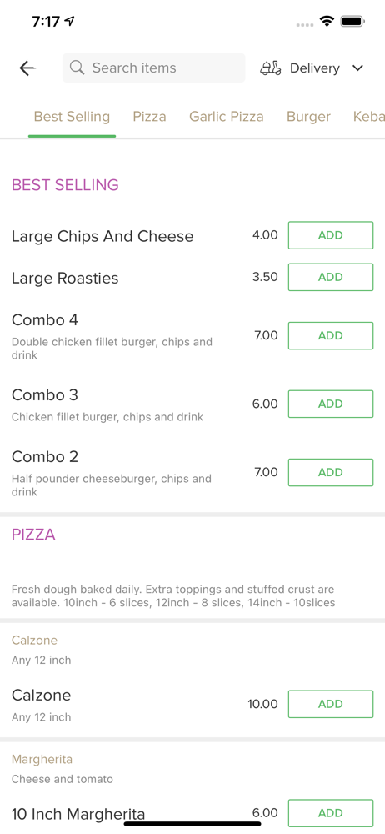Viewport: 385px width, 834px height.
Task: Add the 10 Inch Margherita
Action: coord(331,813)
